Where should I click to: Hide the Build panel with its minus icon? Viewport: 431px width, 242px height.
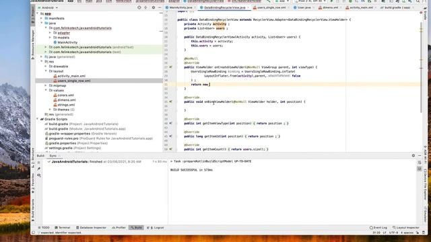click(x=420, y=155)
